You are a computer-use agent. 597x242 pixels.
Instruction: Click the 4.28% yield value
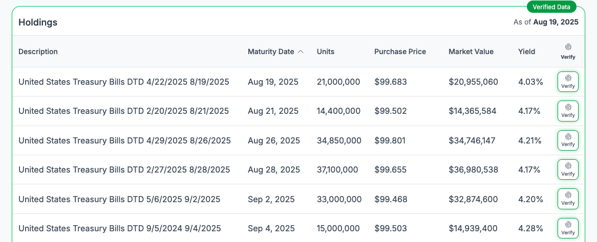click(x=529, y=228)
